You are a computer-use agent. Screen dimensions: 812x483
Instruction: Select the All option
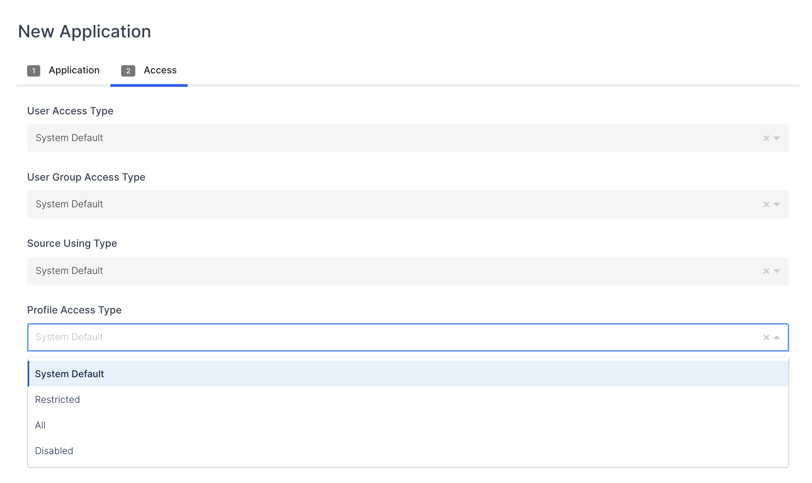click(x=40, y=425)
